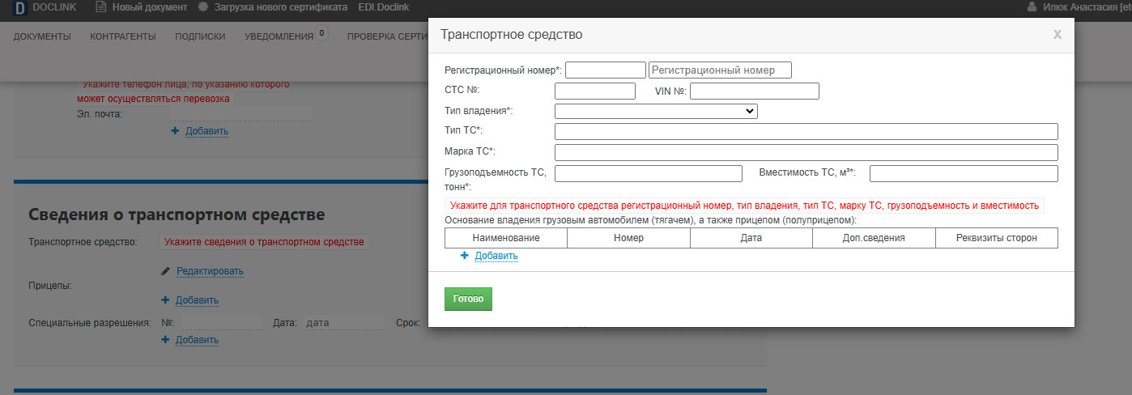Click the Доп.сведения column header
The image size is (1132, 395).
click(x=874, y=238)
